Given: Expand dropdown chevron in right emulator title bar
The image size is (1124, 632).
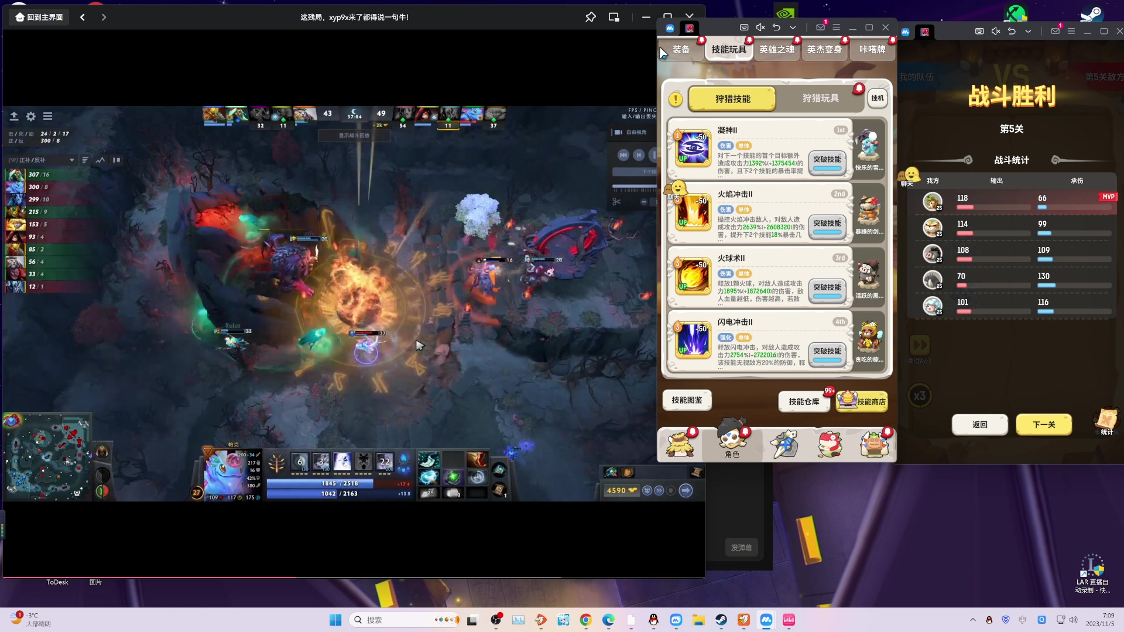Looking at the screenshot, I should coord(1028,31).
